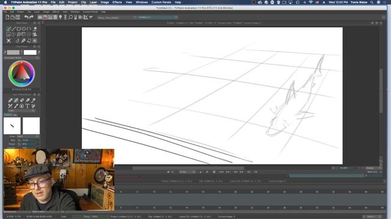Open the File menu in macOS bar
Viewport: 391px width, 219px height.
[x=53, y=2]
